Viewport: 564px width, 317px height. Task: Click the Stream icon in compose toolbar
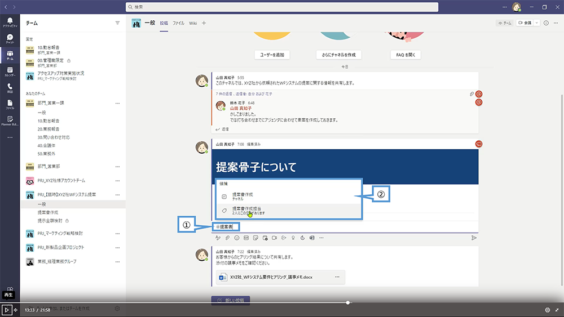point(284,238)
